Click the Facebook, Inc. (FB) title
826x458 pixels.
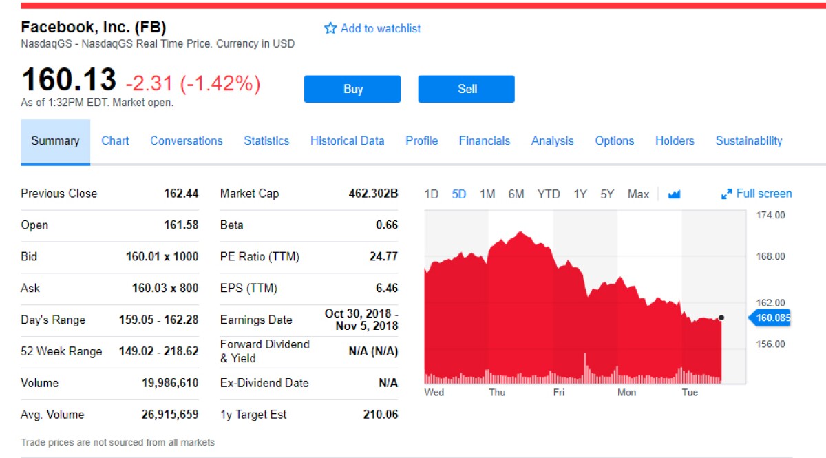(x=94, y=28)
